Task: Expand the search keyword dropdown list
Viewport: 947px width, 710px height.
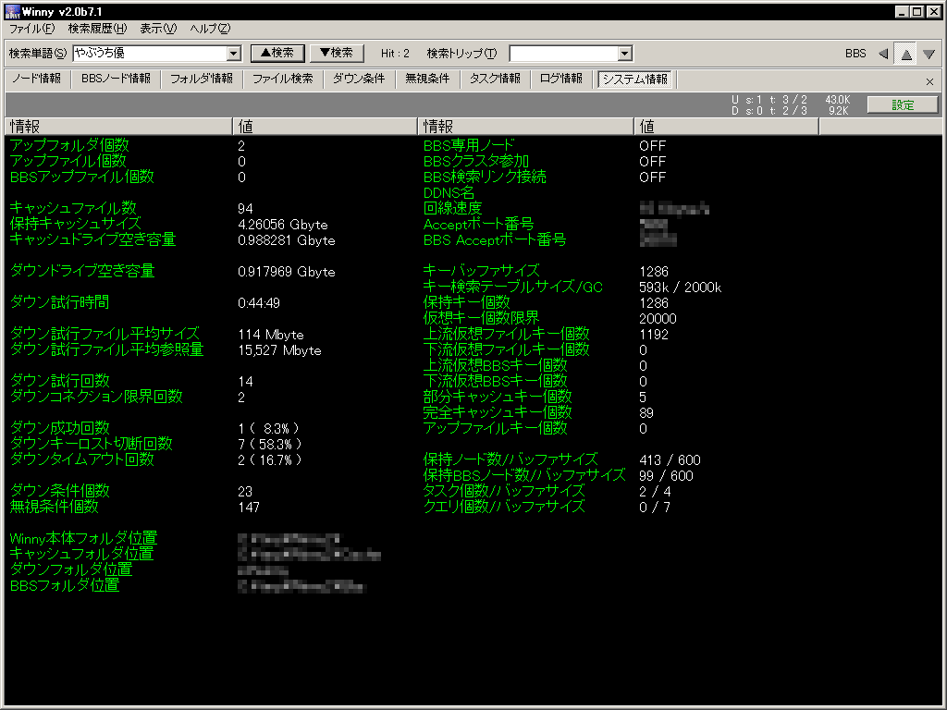Action: coord(233,54)
